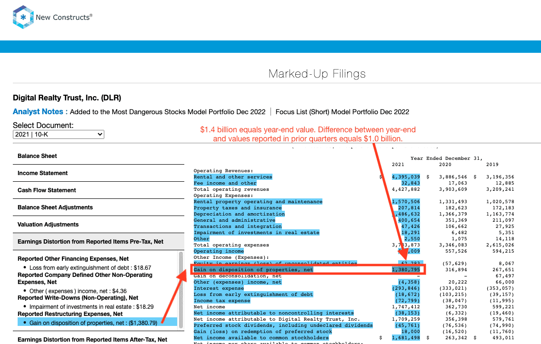Select Valuation Adjustments in the sidebar
Image resolution: width=541 pixels, height=344 pixels.
coord(48,225)
